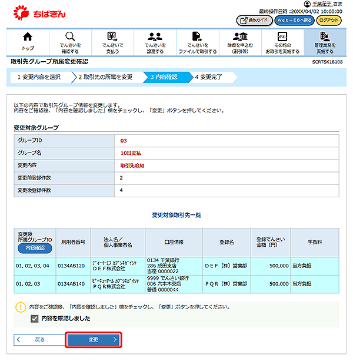Open 融資を申込む(割引等) bank menu

tap(240, 41)
